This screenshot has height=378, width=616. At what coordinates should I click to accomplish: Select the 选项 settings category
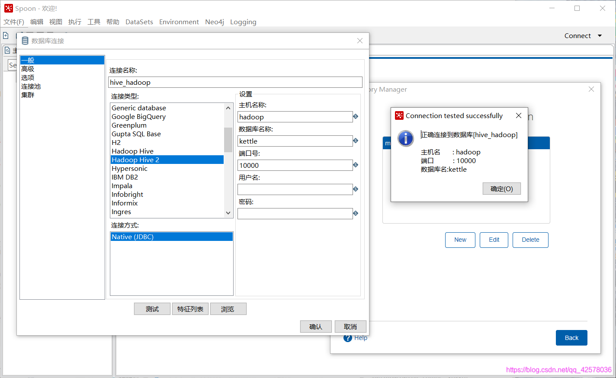coord(62,77)
